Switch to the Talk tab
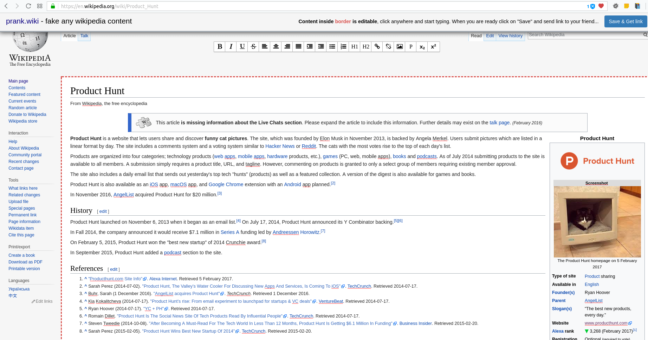The width and height of the screenshot is (648, 340). pyautogui.click(x=84, y=35)
